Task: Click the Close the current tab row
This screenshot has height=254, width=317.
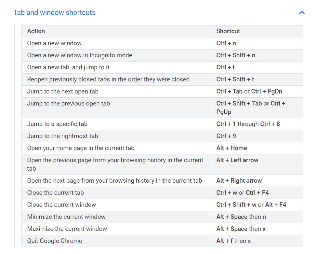Action: [x=55, y=192]
